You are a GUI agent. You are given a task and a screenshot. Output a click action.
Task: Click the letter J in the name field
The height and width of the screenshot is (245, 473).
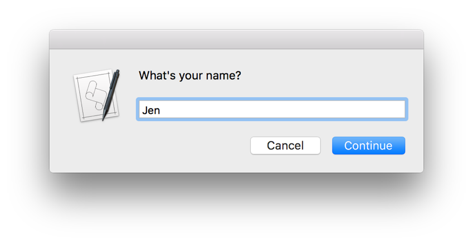tap(145, 111)
